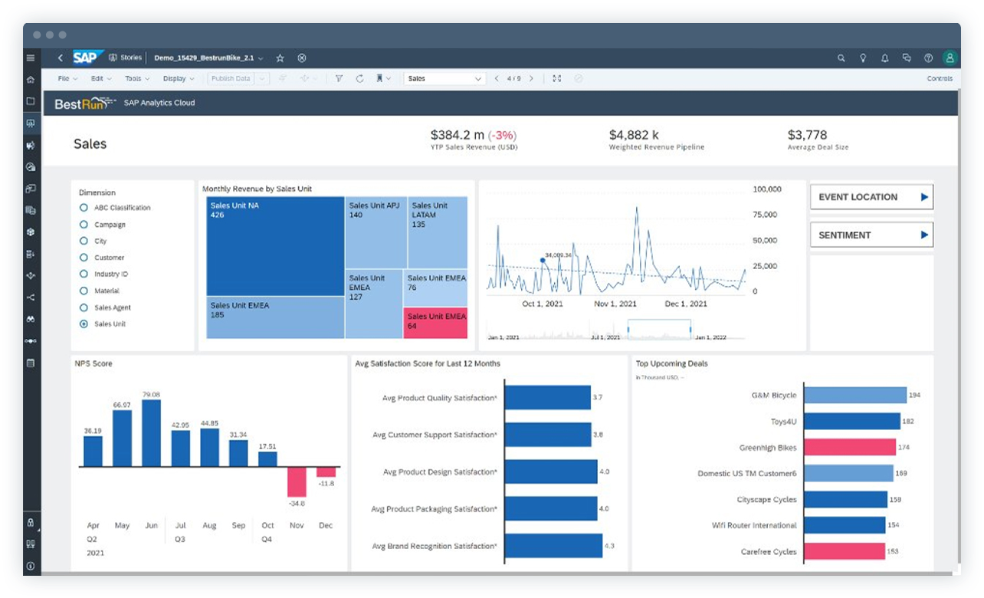Click Avg Brand Recognition Satisfaction bar
Viewport: 984px width, 598px height.
553,546
